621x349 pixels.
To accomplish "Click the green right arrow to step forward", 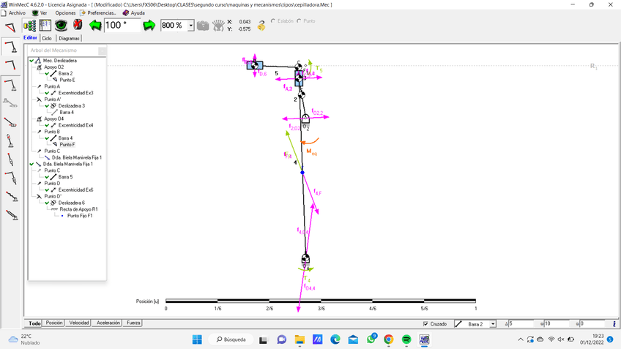I will 149,26.
